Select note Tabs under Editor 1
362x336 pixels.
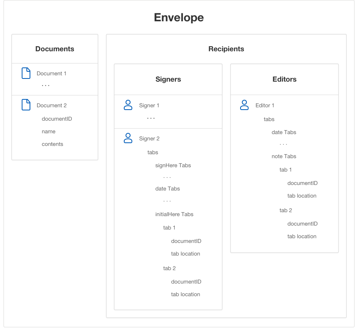[284, 156]
